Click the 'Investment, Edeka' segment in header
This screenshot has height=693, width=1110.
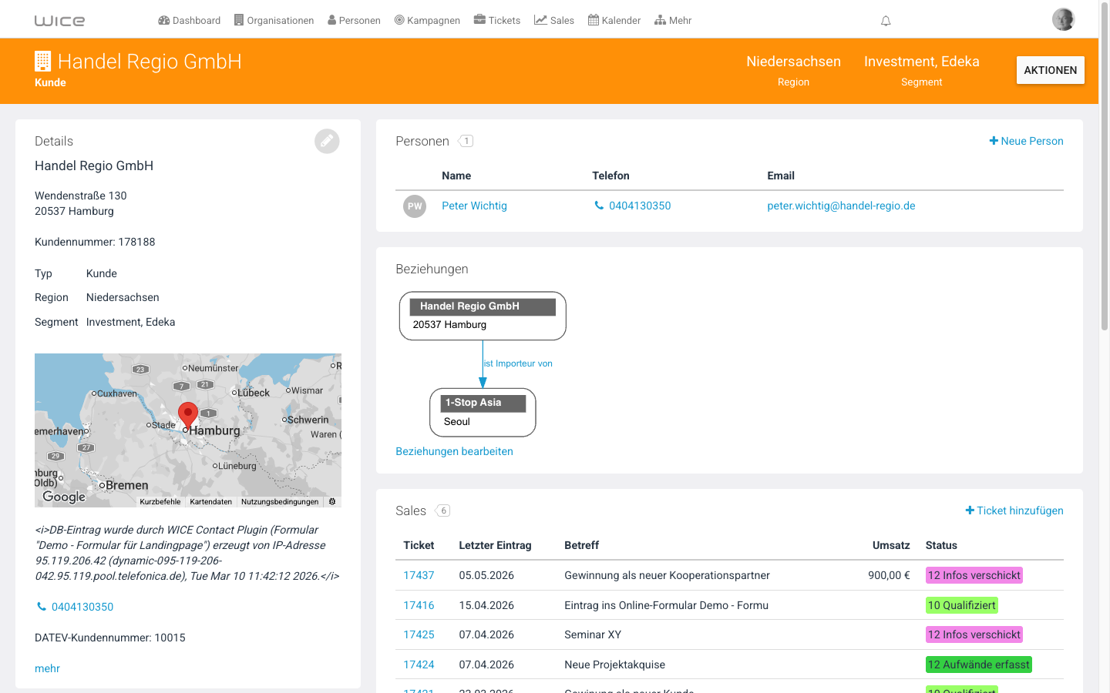coord(922,62)
